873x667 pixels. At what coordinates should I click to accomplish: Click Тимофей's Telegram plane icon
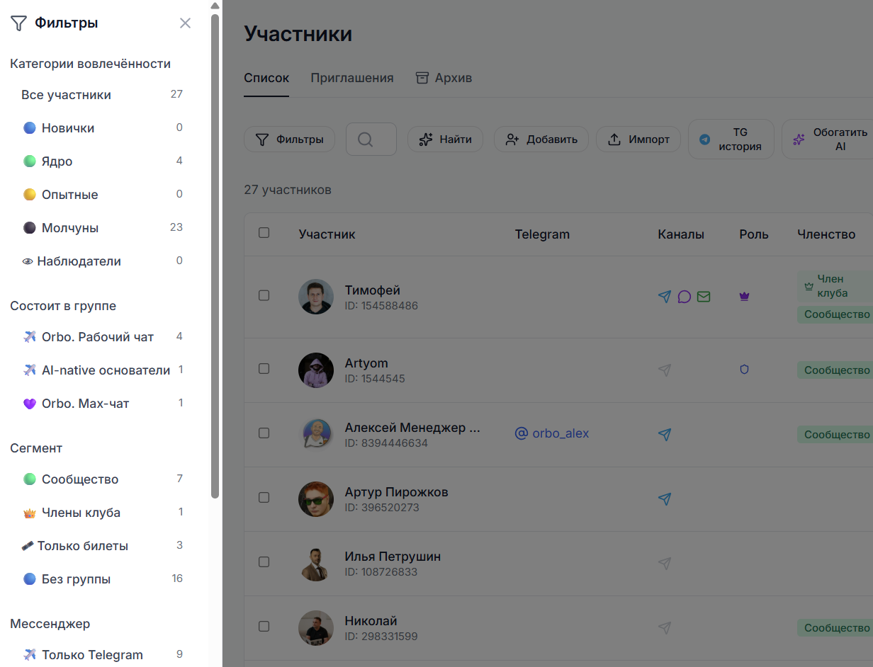point(665,297)
